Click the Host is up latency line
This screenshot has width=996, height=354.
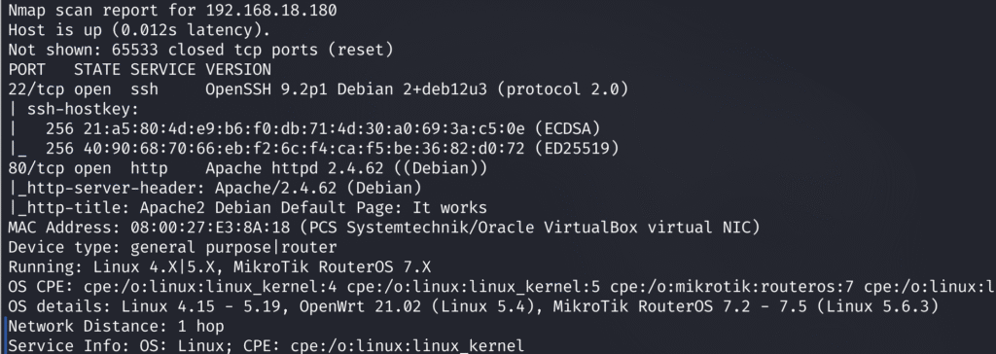click(139, 30)
